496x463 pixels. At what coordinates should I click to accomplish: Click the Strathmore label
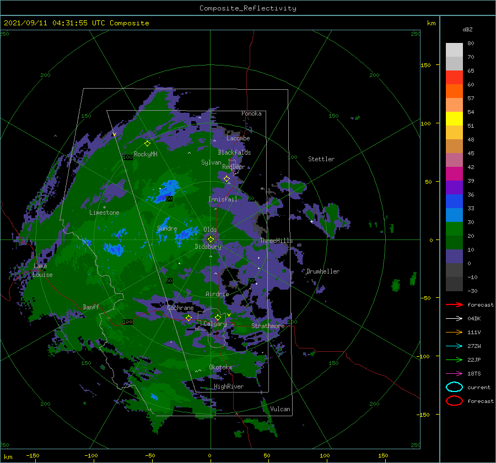tap(268, 326)
